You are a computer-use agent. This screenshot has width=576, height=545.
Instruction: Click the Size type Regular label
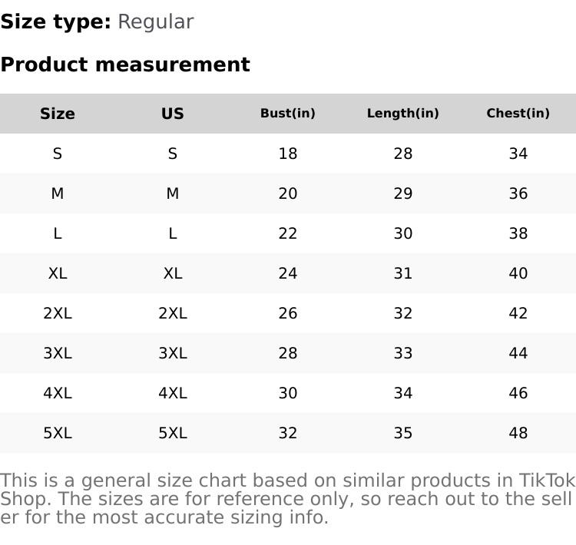(x=97, y=21)
